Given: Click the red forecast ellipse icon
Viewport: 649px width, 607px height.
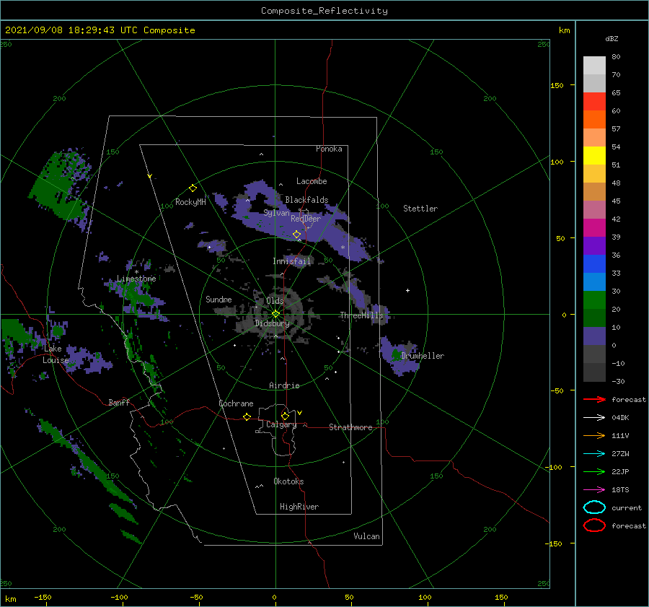Looking at the screenshot, I should [594, 525].
